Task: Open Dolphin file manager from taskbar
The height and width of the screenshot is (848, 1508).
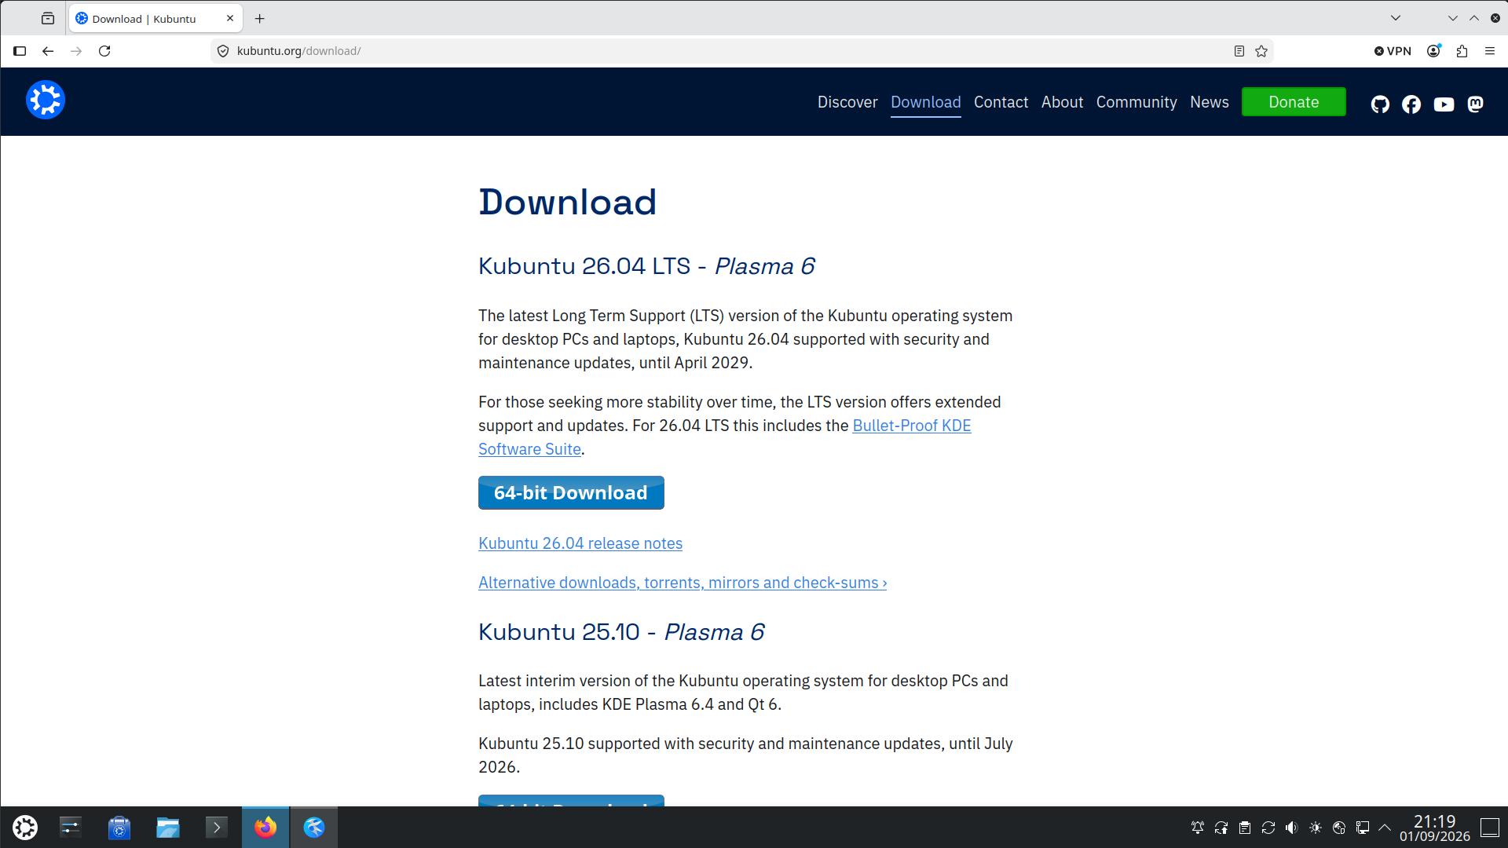Action: (168, 828)
